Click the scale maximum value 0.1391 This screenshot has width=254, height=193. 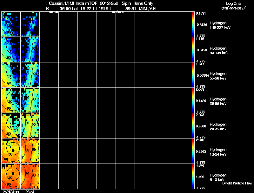tap(201, 13)
